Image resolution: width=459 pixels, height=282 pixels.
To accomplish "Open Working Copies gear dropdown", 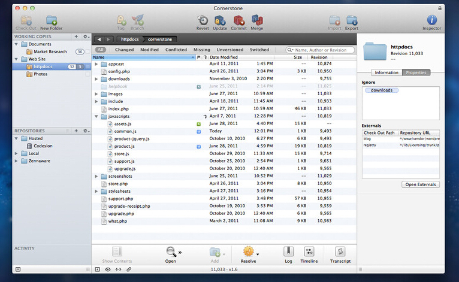I will (x=86, y=37).
